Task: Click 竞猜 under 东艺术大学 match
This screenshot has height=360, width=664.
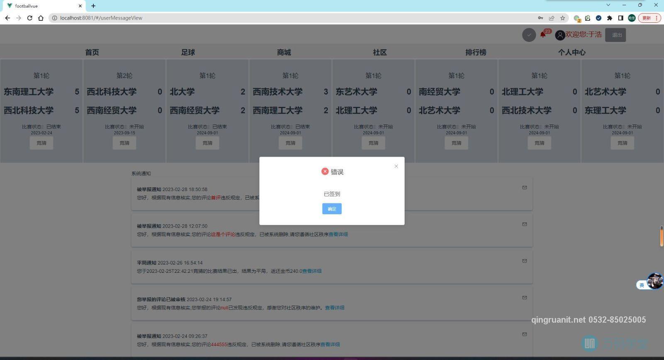Action: click(x=373, y=143)
